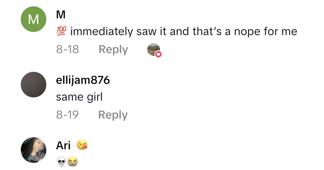Viewport: 324px width, 170px height.
Task: Click the 100 emoji in M's comment
Action: tap(62, 31)
